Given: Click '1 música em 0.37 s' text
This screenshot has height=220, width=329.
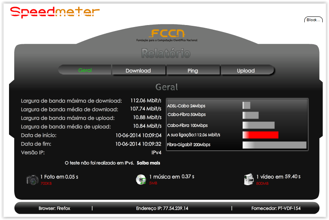Looking at the screenshot, I should (x=172, y=177).
